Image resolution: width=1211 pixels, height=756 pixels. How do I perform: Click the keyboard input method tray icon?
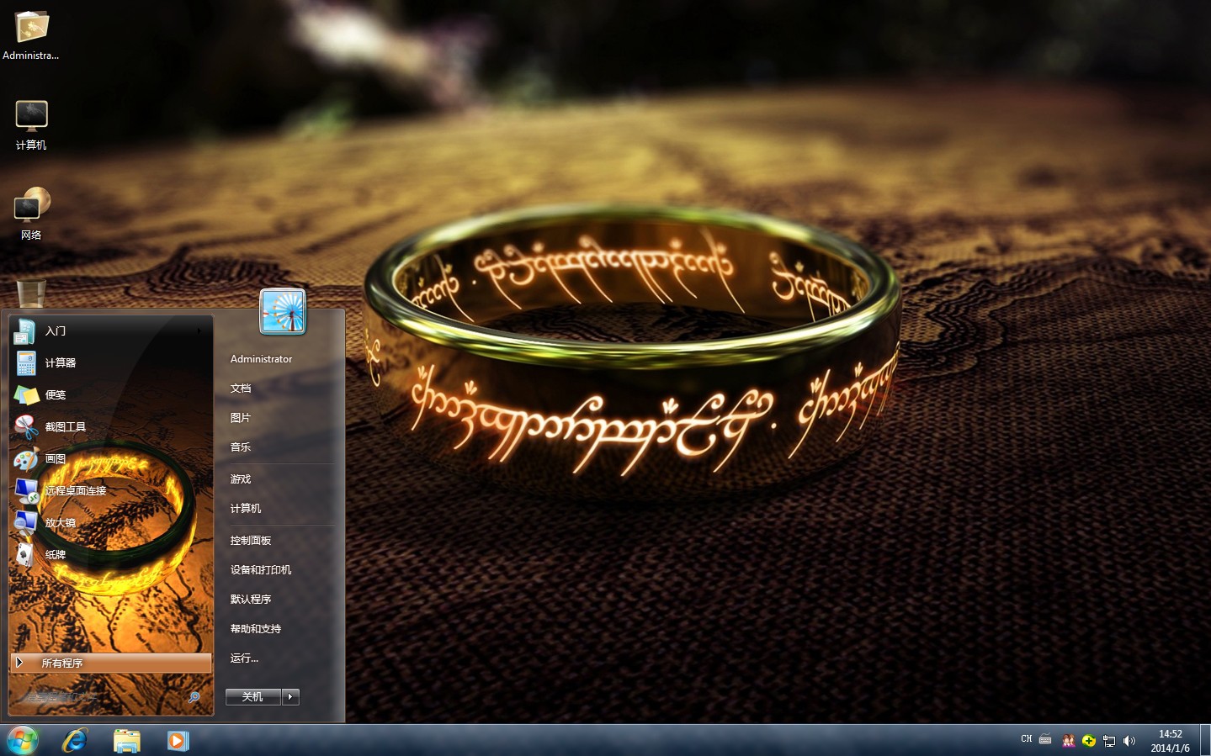pos(1045,739)
